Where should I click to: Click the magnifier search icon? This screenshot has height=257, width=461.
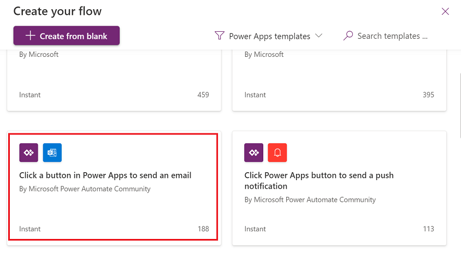click(348, 36)
